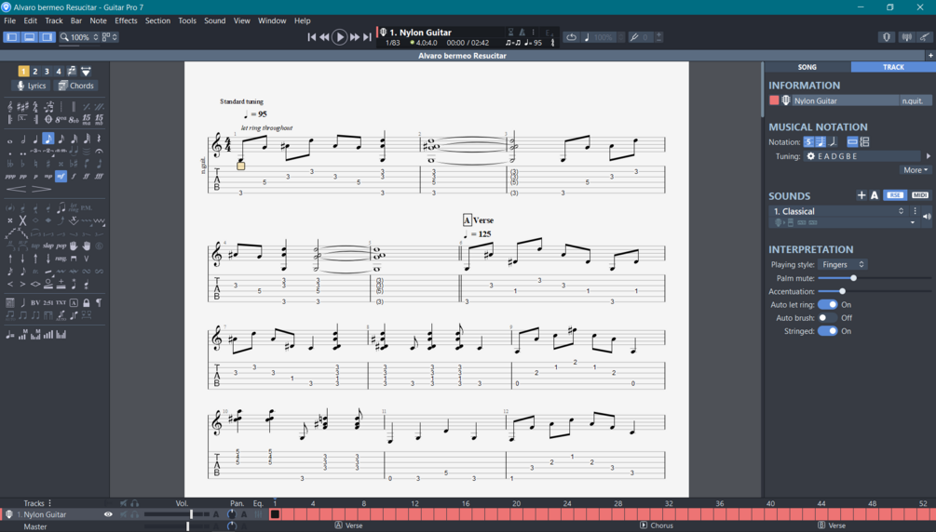The image size is (936, 532).
Task: Start playback with the play button
Action: click(339, 37)
